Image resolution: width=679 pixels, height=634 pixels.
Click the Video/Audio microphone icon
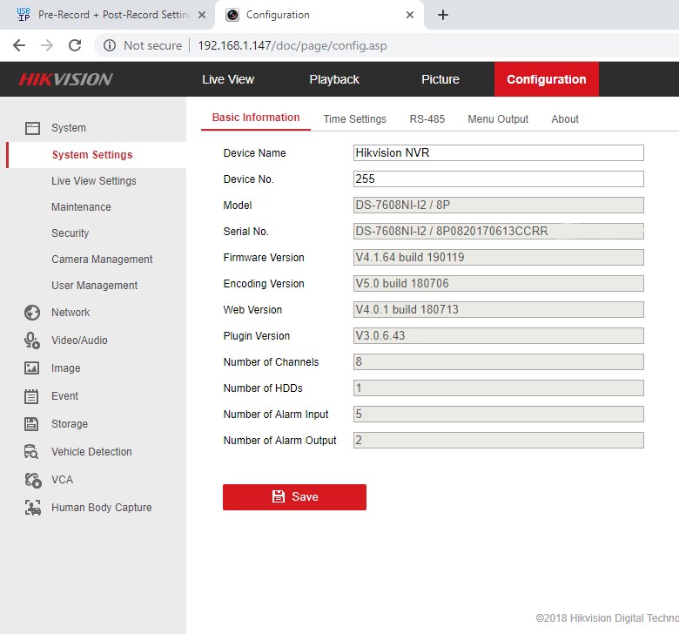[x=32, y=341]
